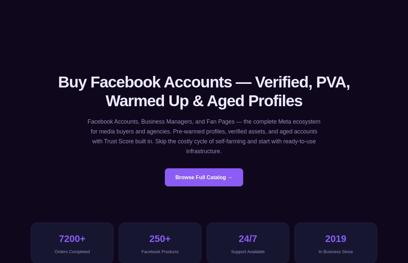
Task: Click the arrow icon inside the catalog button
Action: pos(230,177)
